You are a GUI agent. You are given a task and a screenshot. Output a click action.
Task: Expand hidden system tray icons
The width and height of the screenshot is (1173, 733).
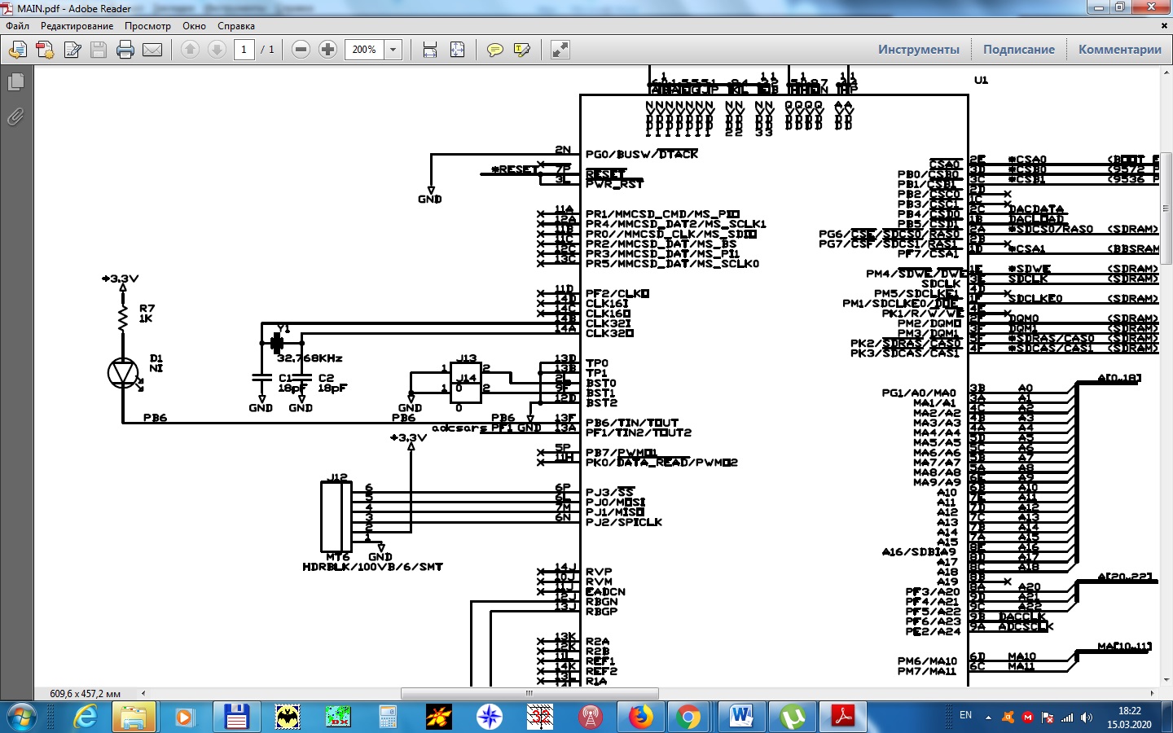pyautogui.click(x=988, y=718)
